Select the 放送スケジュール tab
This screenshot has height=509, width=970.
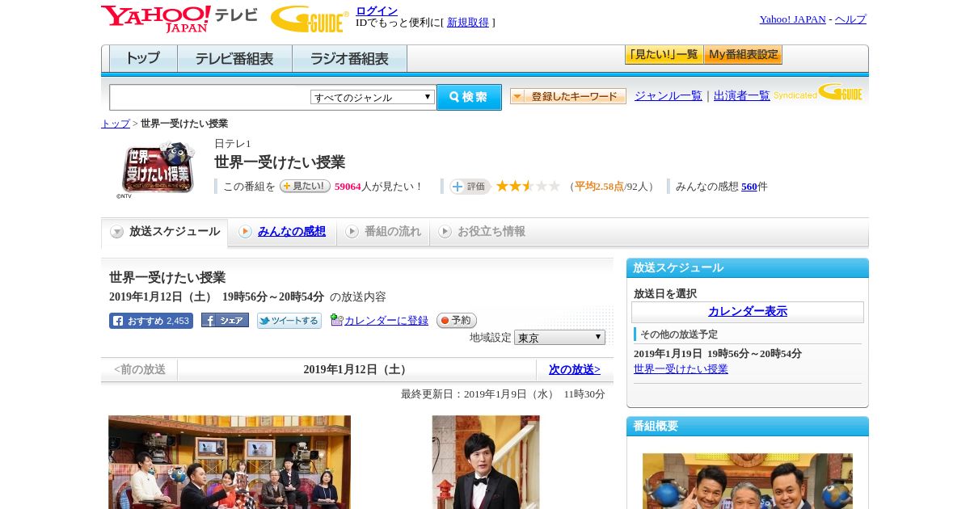[x=165, y=232]
